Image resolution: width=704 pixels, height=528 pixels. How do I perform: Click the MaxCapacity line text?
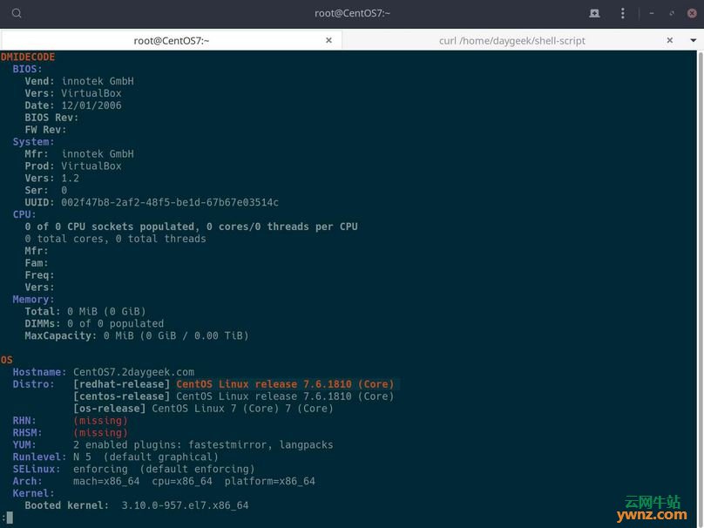tap(137, 335)
